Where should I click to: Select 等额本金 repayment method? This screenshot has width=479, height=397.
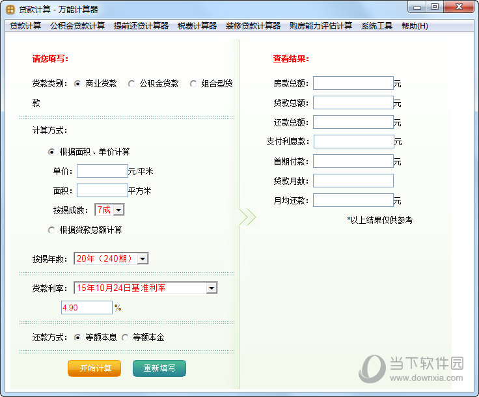(125, 337)
